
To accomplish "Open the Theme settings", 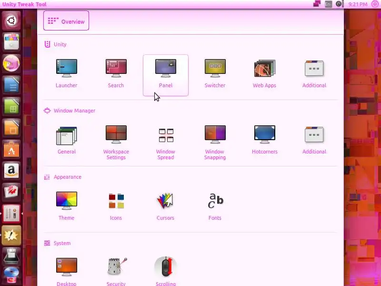I will (66, 206).
